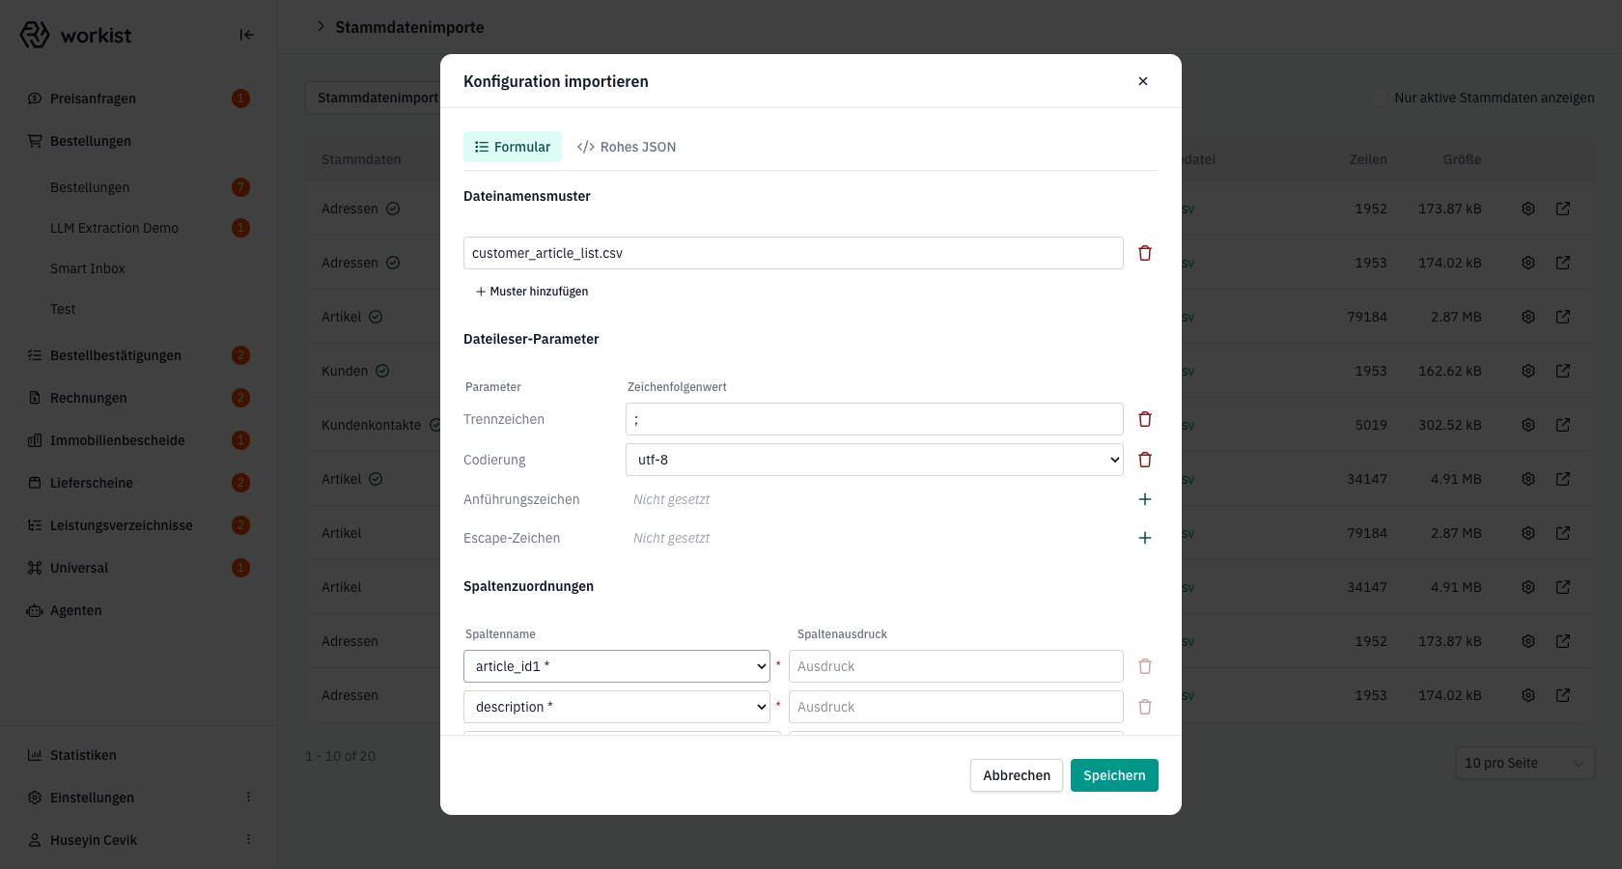The height and width of the screenshot is (869, 1622).
Task: Delete the customer_article_list.csv filename pattern
Action: pyautogui.click(x=1145, y=253)
